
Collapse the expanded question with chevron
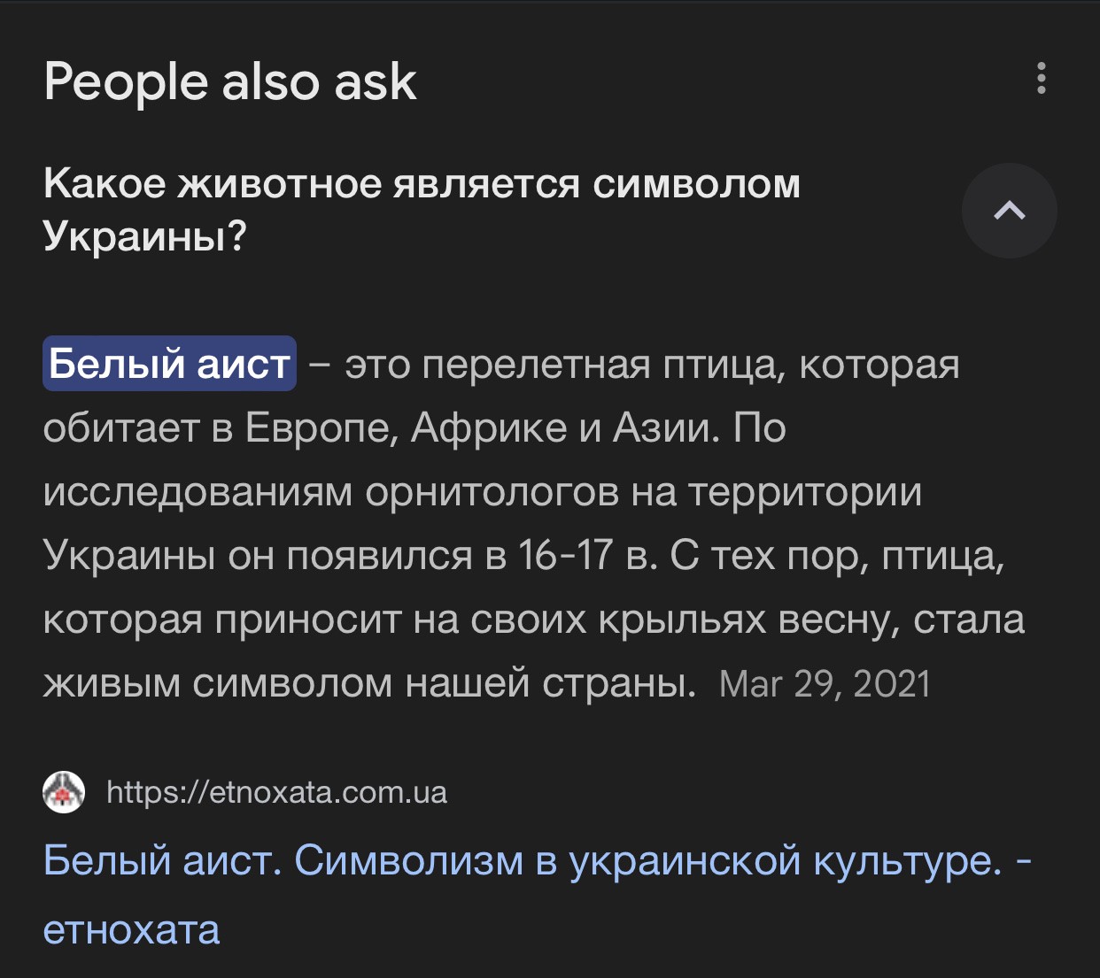1009,211
